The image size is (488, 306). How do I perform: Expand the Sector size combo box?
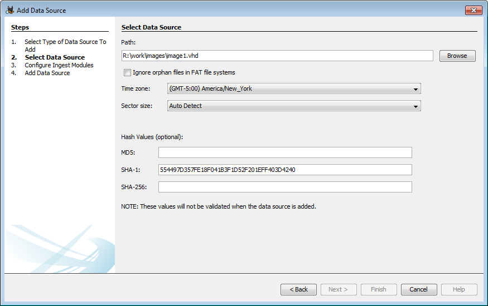tap(293, 106)
